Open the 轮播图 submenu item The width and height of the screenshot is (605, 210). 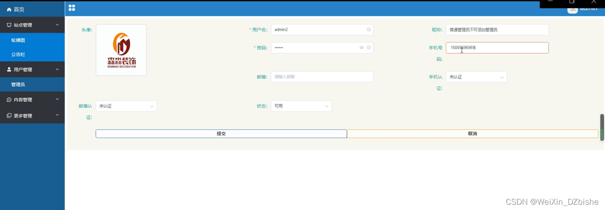32,40
